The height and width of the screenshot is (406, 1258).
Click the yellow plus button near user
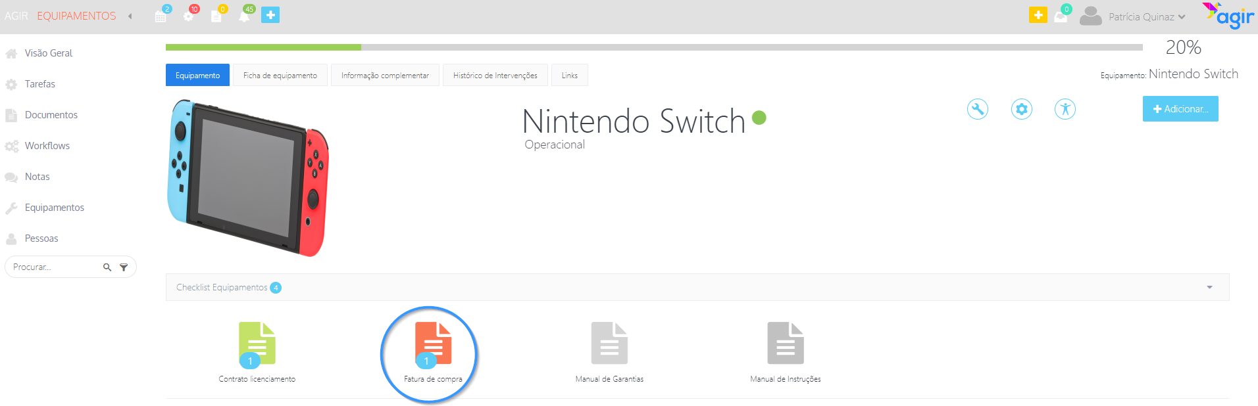tap(1038, 15)
